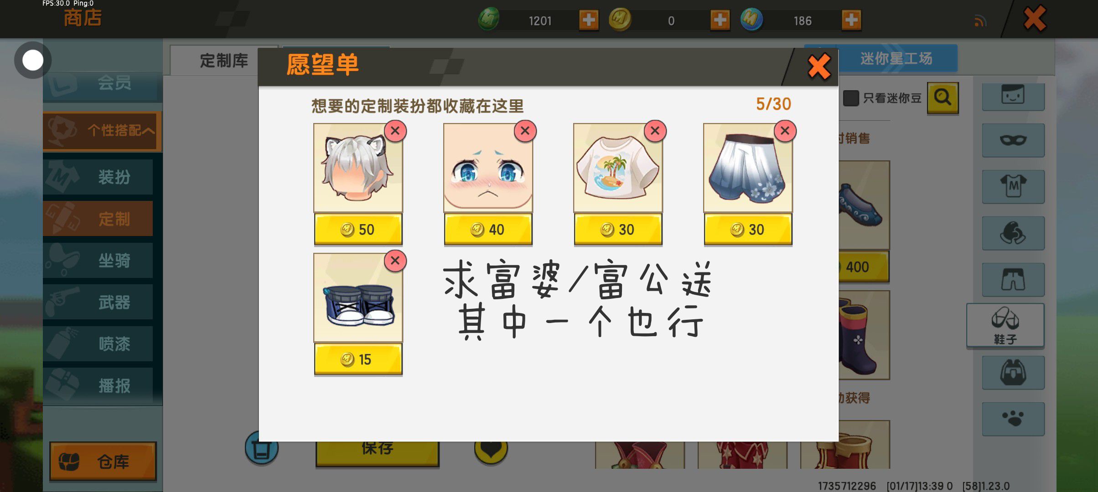The width and height of the screenshot is (1098, 492).
Task: Close the 愿望单 wishlist dialog
Action: [x=819, y=67]
